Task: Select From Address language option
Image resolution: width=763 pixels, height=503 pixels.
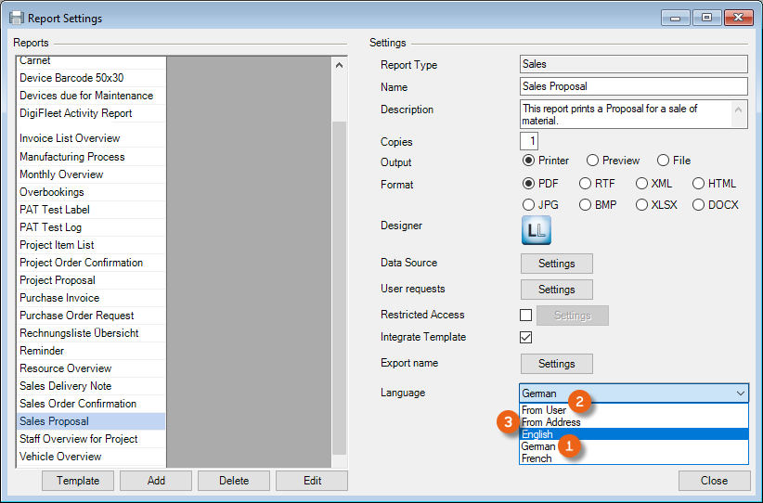Action: click(551, 422)
